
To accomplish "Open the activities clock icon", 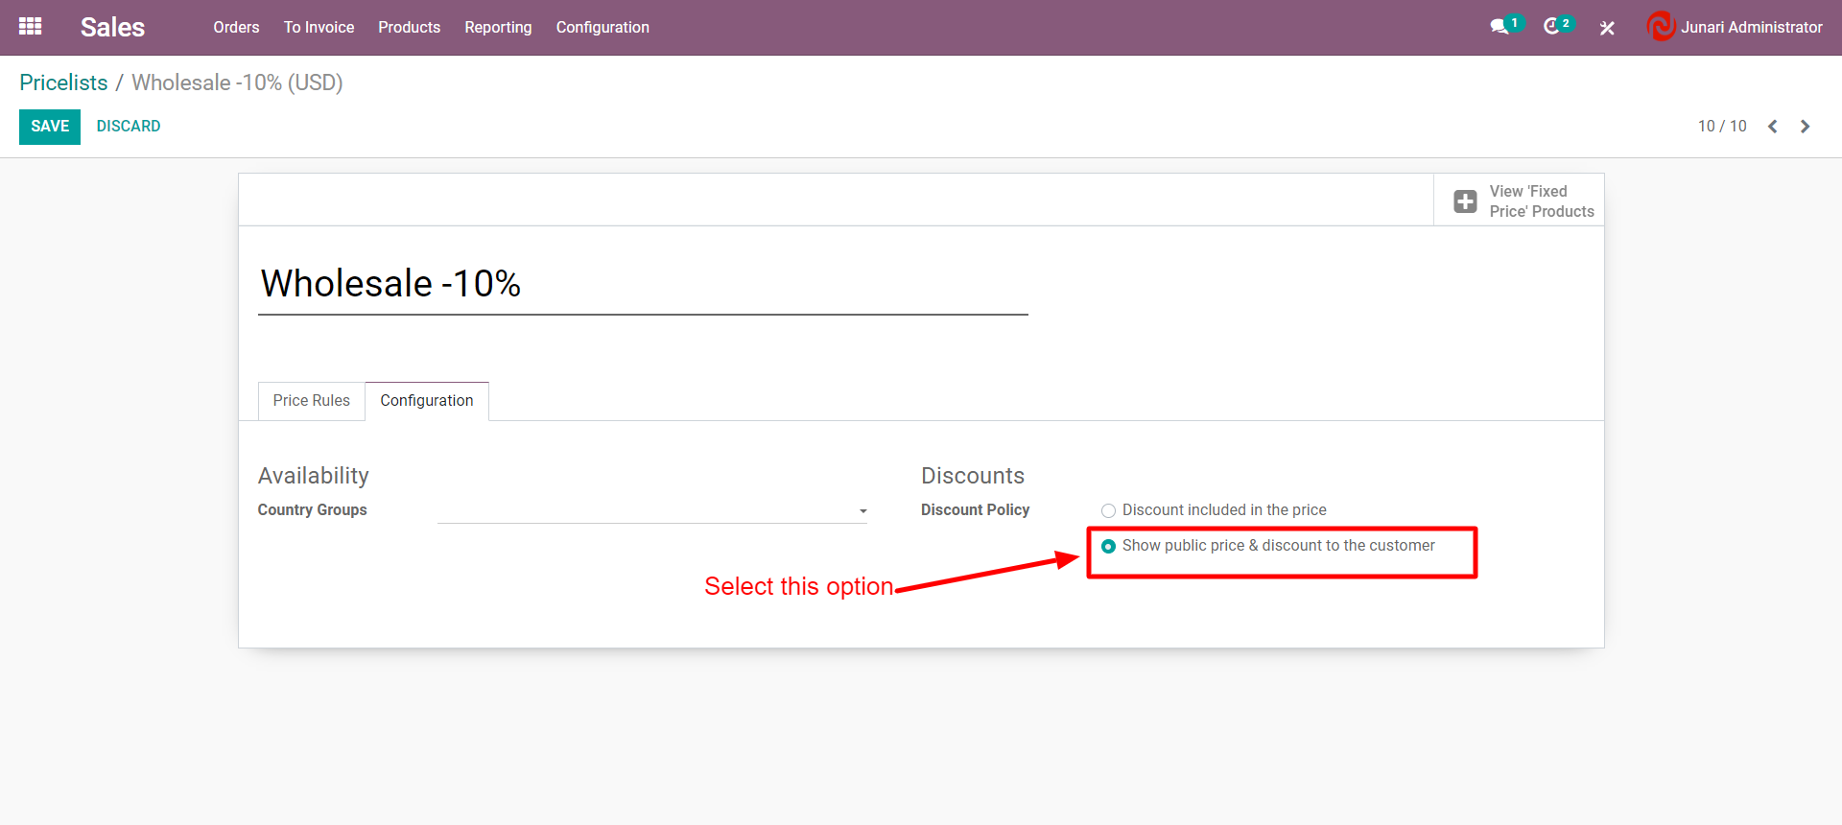I will click(x=1551, y=27).
